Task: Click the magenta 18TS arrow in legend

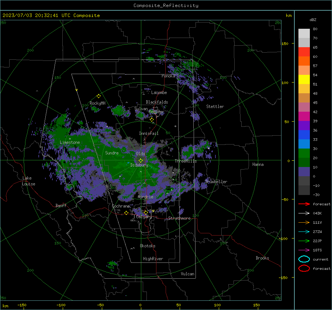Action: point(304,250)
